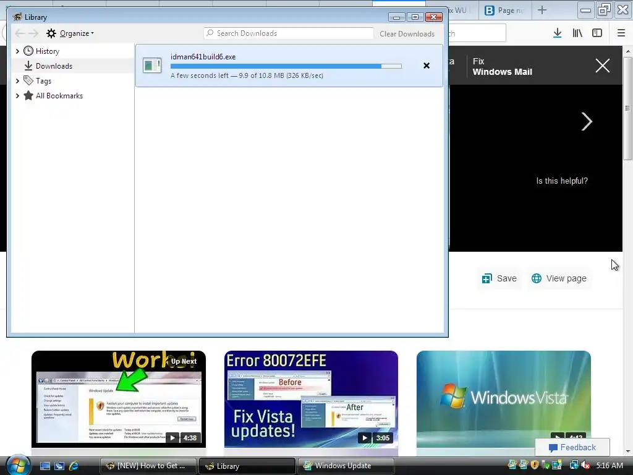Click the Search Downloads field

click(x=289, y=33)
